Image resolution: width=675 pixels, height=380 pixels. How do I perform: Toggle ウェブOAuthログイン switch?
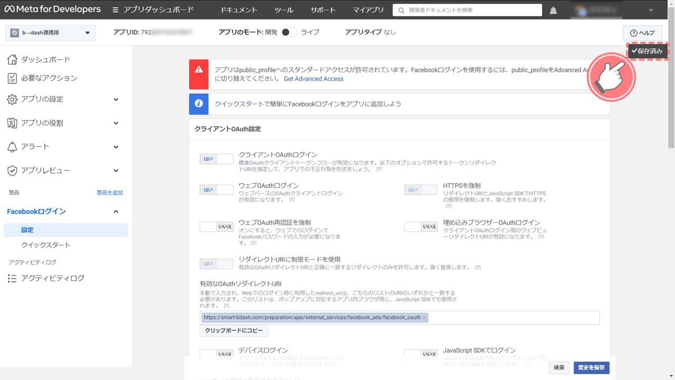216,190
